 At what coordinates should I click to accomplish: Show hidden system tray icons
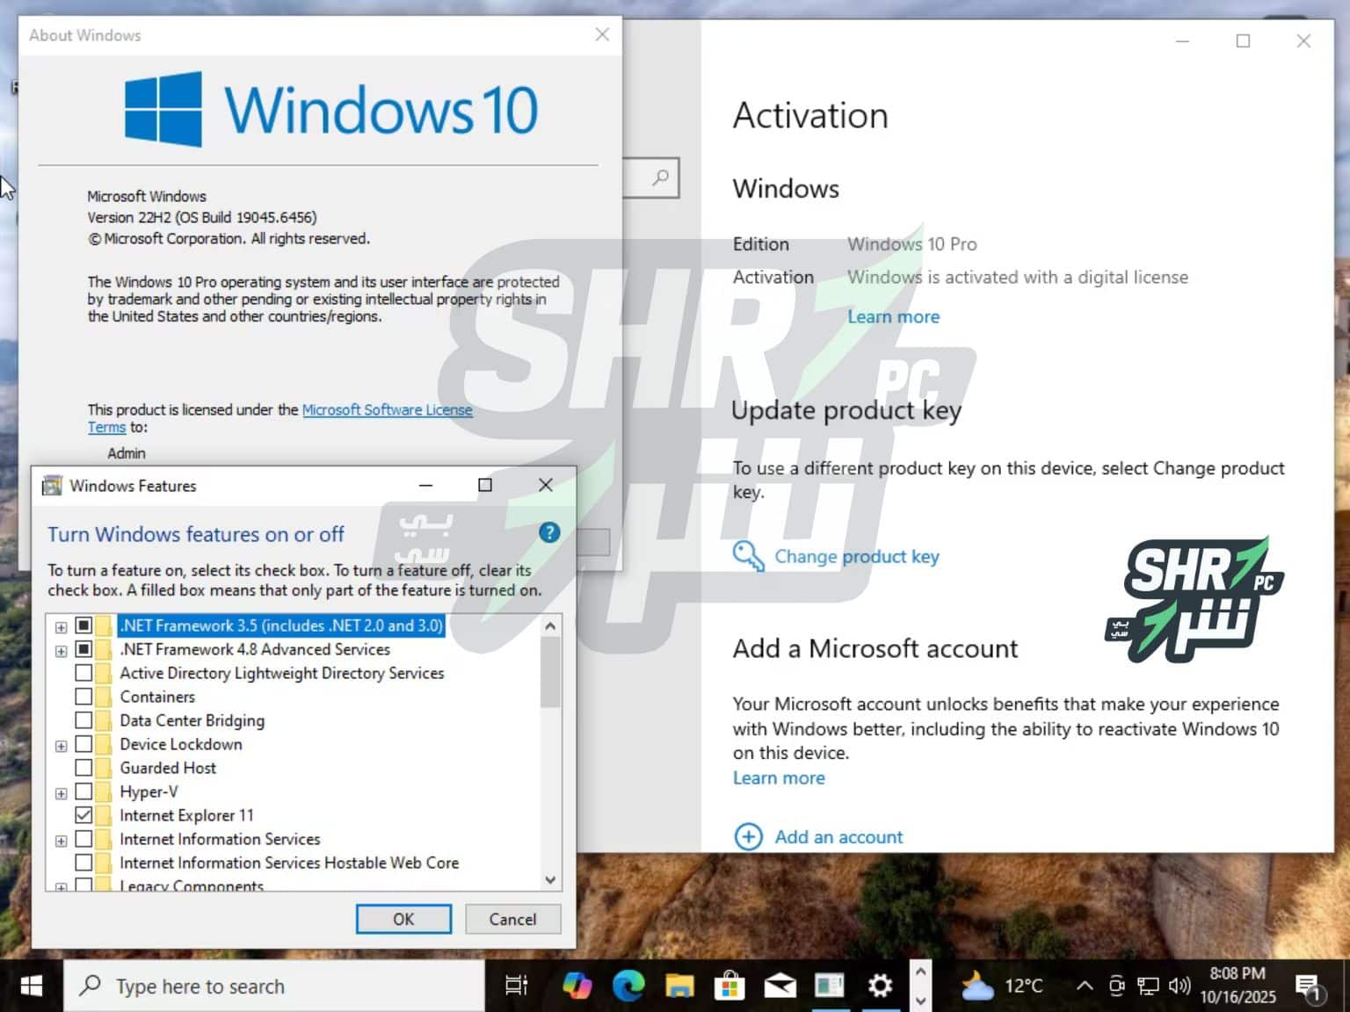coord(1085,986)
